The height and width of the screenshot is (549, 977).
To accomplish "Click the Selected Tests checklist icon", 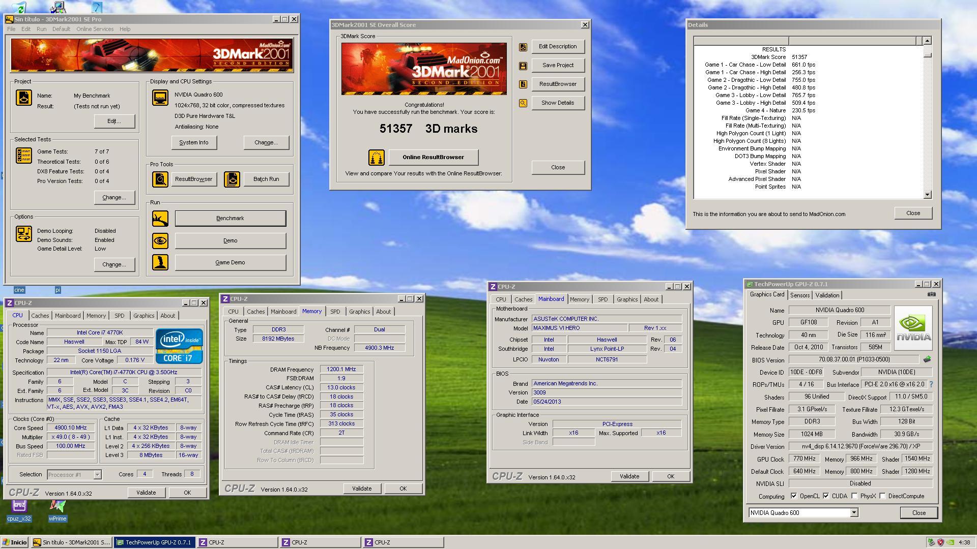I will 24,156.
